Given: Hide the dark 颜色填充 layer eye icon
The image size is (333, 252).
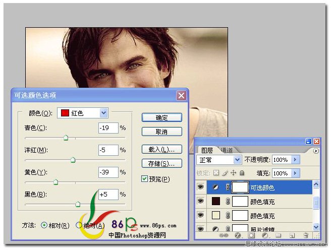Looking at the screenshot, I should coord(200,201).
